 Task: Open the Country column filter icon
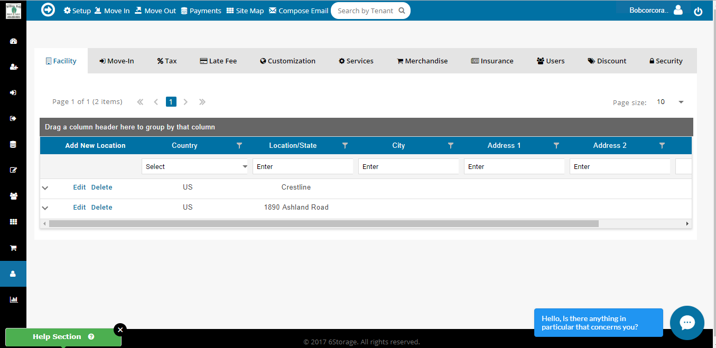[239, 145]
